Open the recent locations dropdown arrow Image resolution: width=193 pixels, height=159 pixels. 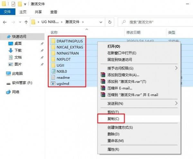tap(20, 22)
